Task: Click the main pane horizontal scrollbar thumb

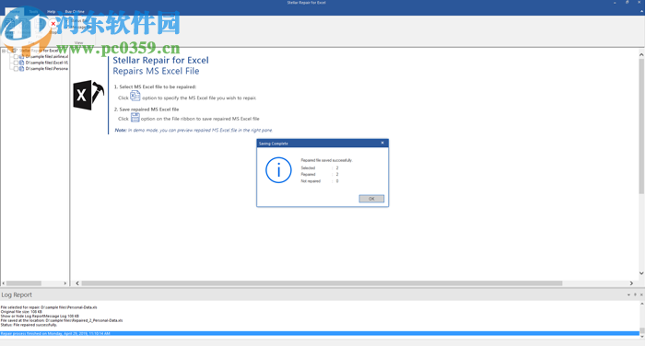Action: pyautogui.click(x=322, y=283)
